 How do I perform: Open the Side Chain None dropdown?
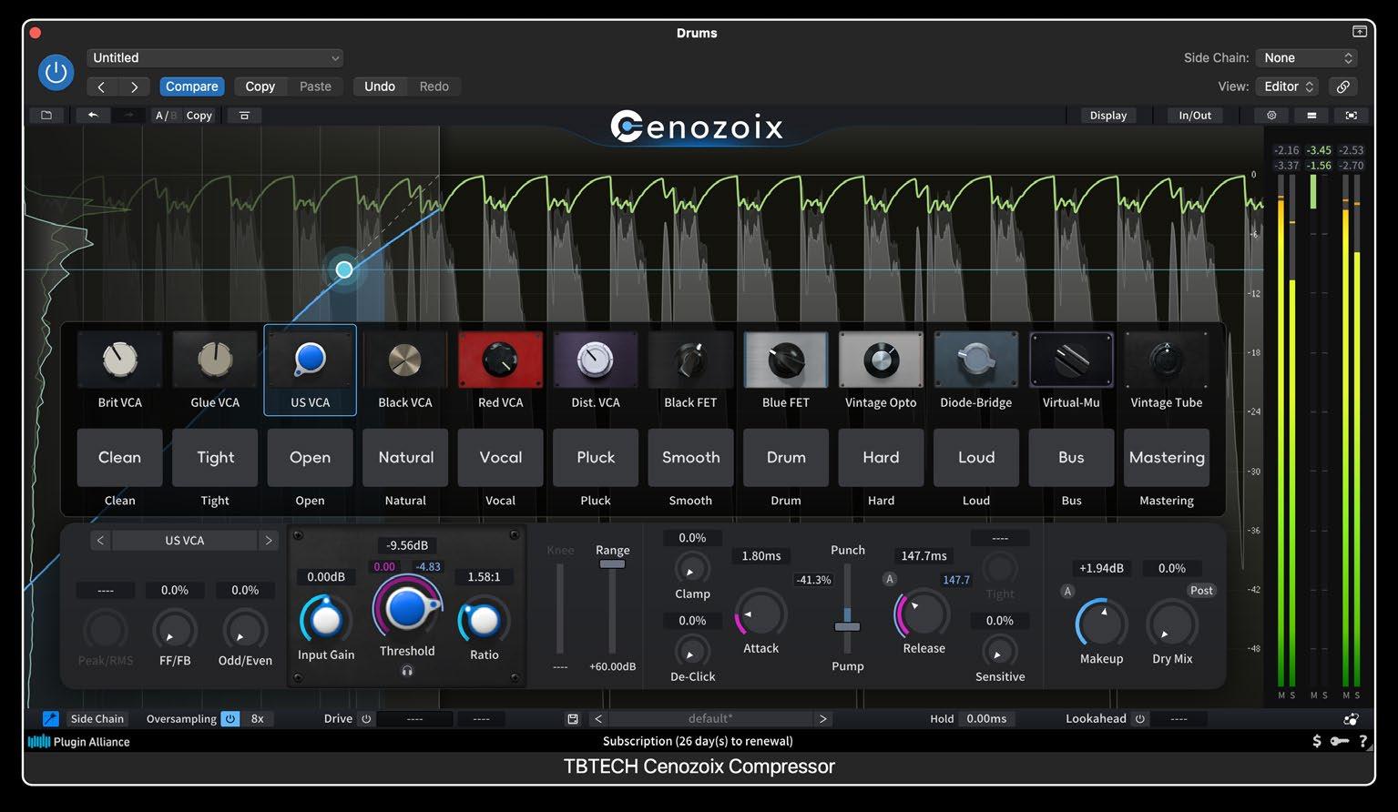(x=1307, y=57)
